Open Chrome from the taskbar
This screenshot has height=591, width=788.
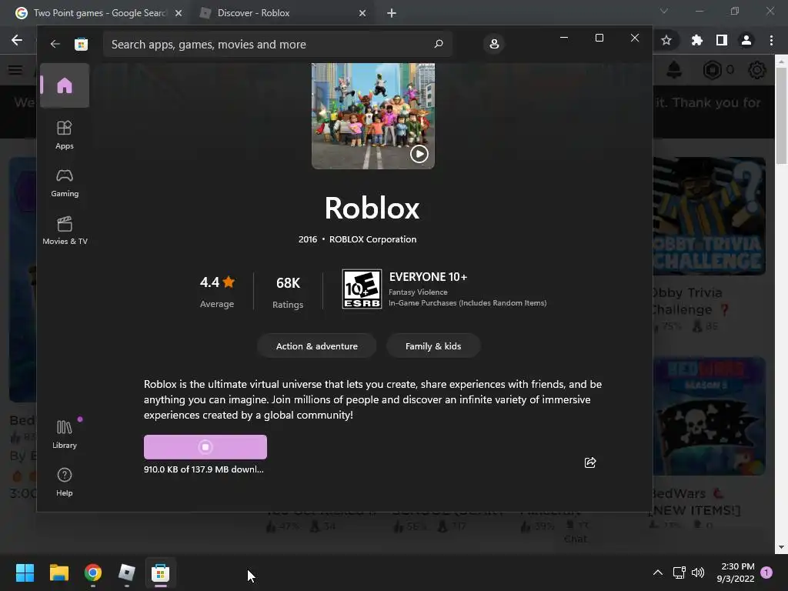coord(93,573)
